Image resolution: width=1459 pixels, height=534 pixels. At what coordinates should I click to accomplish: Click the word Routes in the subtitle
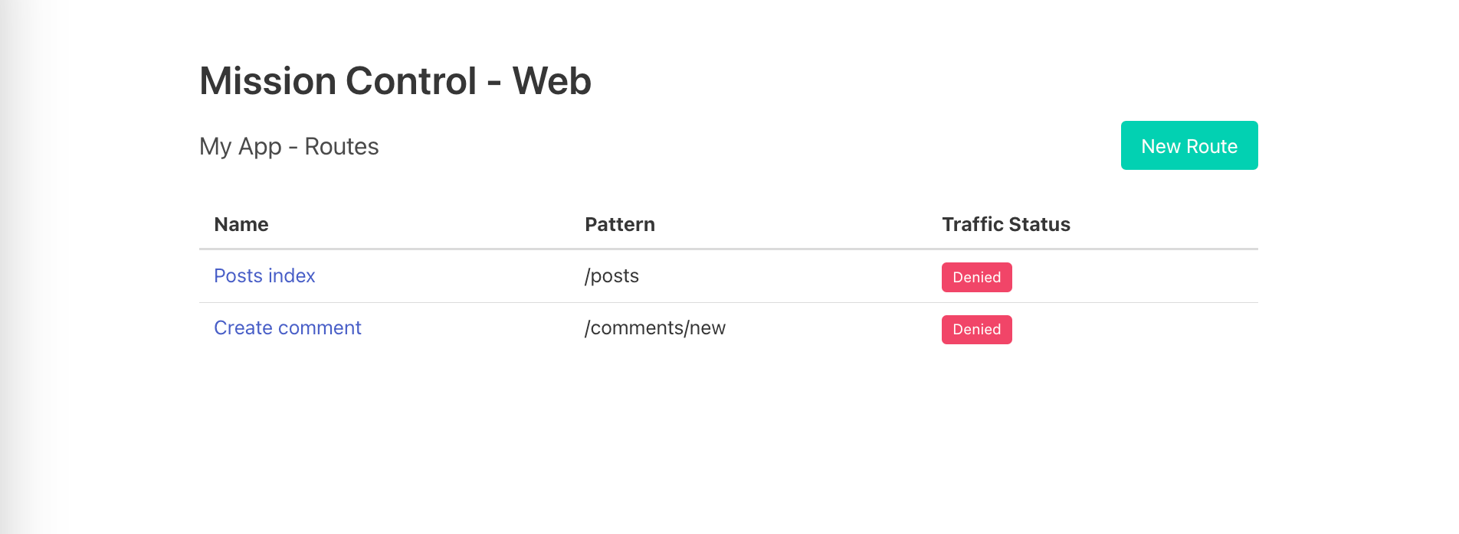342,146
